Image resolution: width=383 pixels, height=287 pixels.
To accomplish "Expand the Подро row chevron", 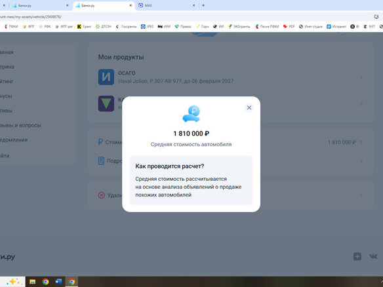I will coord(361,161).
